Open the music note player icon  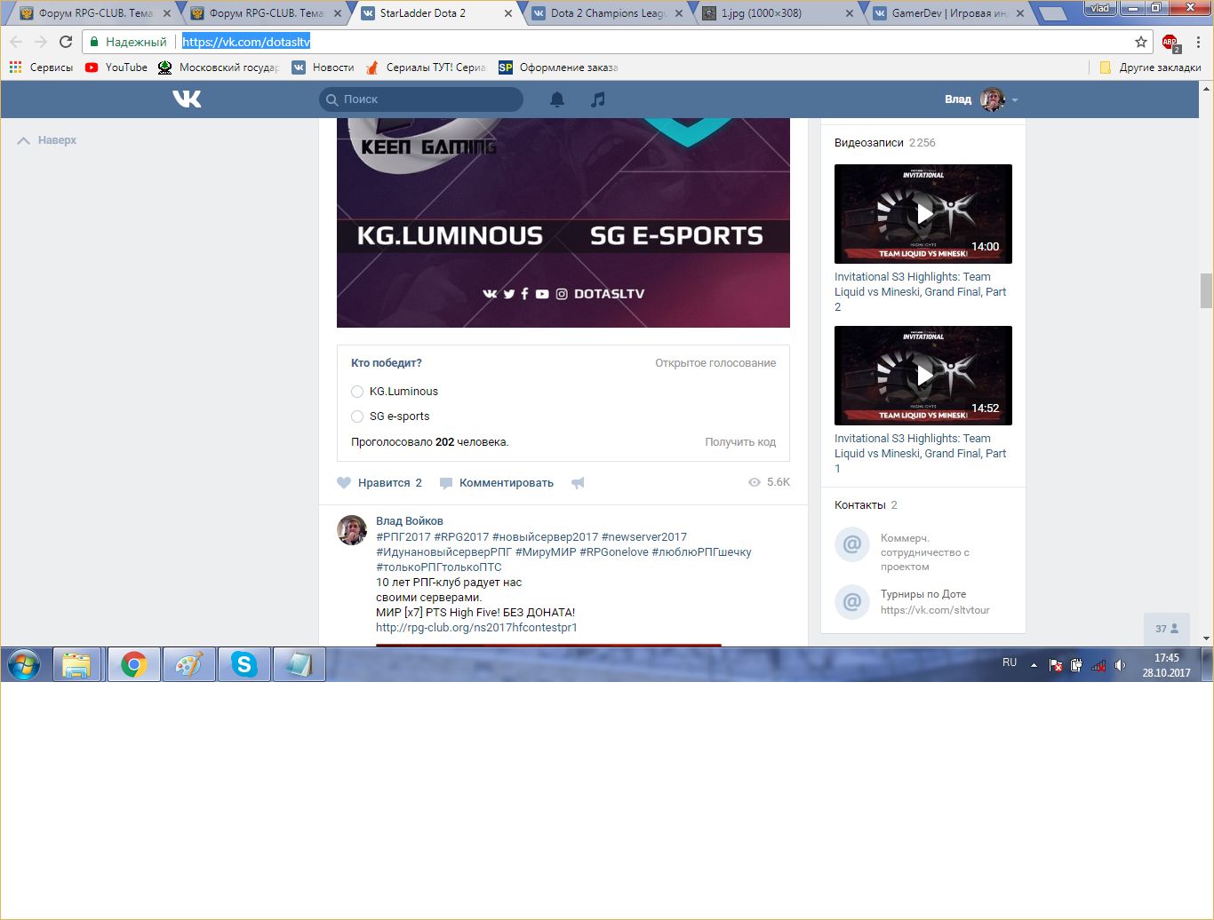pyautogui.click(x=598, y=99)
